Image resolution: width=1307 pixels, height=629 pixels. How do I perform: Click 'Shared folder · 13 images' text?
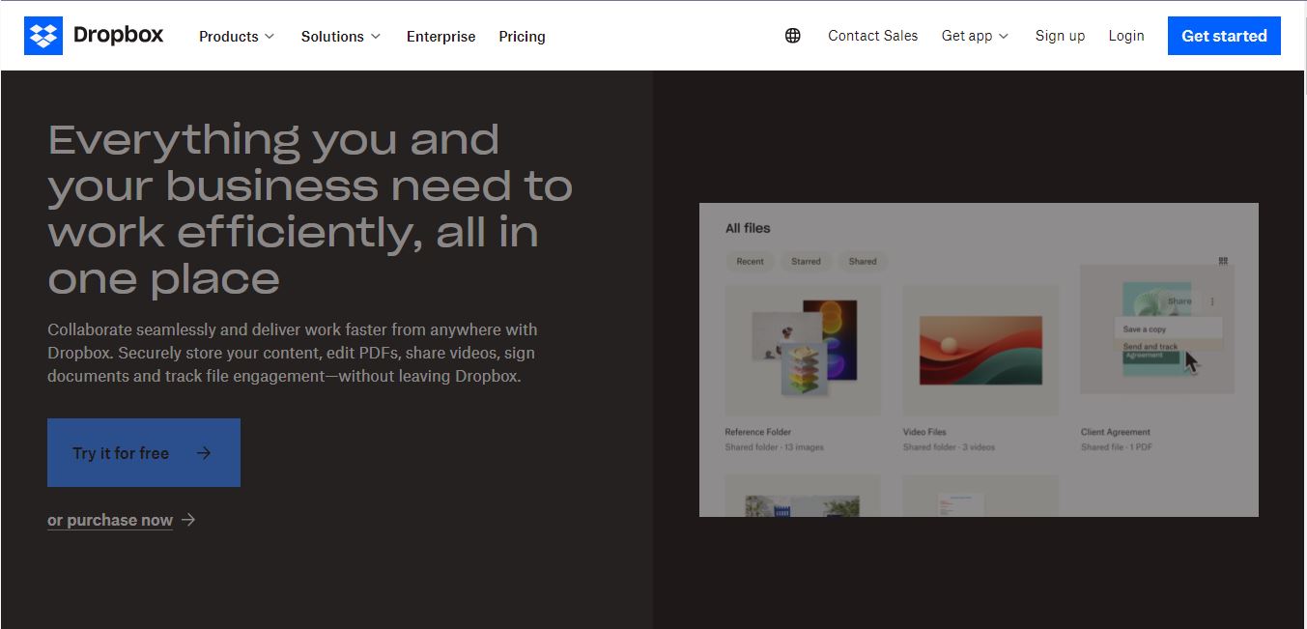tap(775, 447)
